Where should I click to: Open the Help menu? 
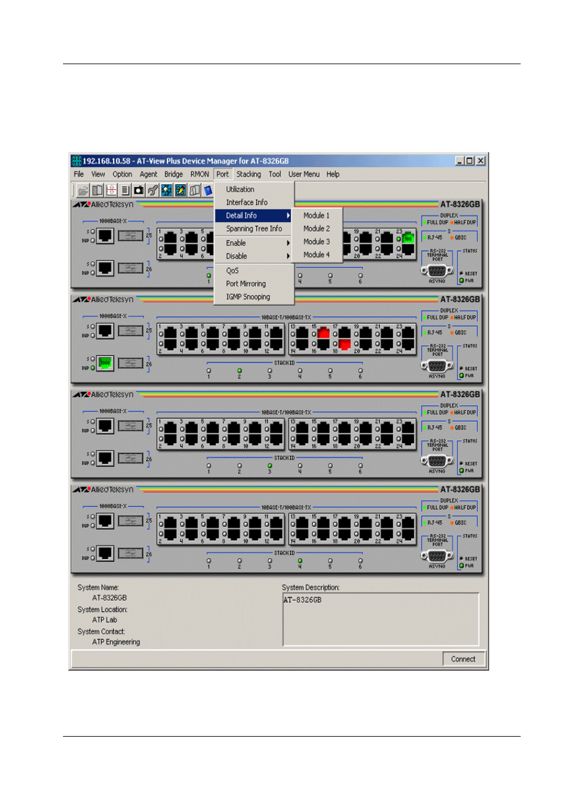pos(333,174)
